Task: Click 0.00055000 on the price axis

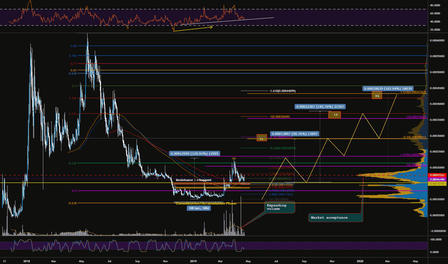Action: [x=437, y=56]
